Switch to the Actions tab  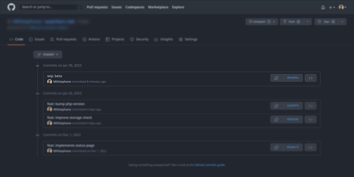tap(91, 39)
